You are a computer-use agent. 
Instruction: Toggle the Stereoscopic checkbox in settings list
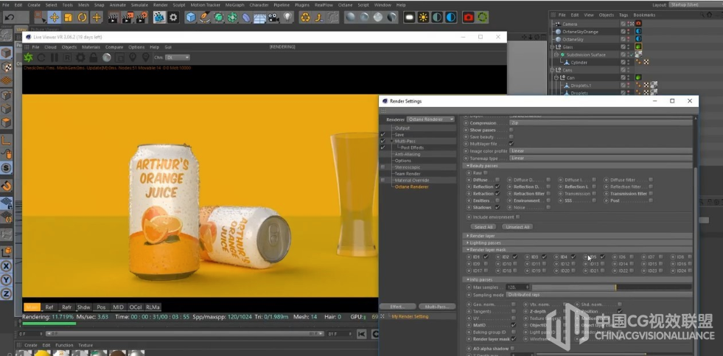click(383, 167)
